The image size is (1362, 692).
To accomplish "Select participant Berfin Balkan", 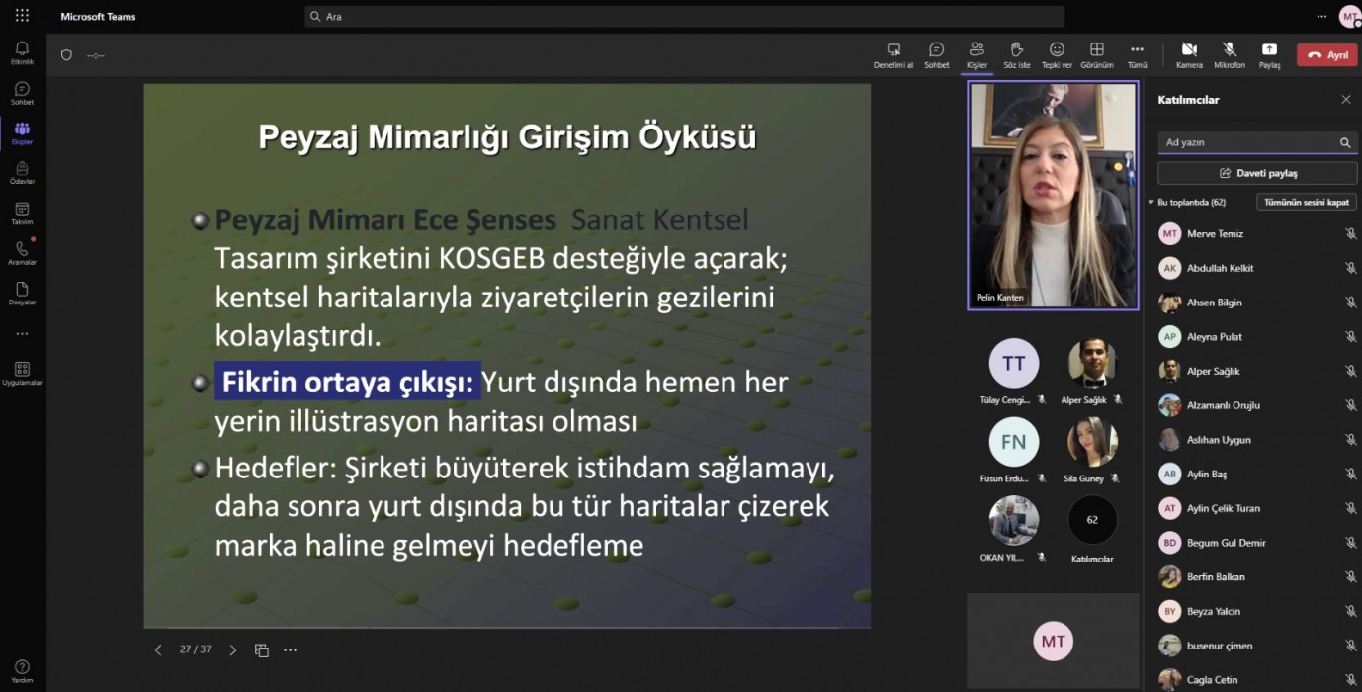I will (1257, 576).
